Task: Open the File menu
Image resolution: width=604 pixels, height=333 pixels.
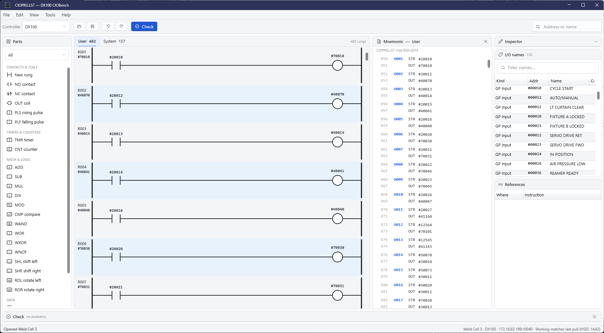Action: click(x=6, y=15)
